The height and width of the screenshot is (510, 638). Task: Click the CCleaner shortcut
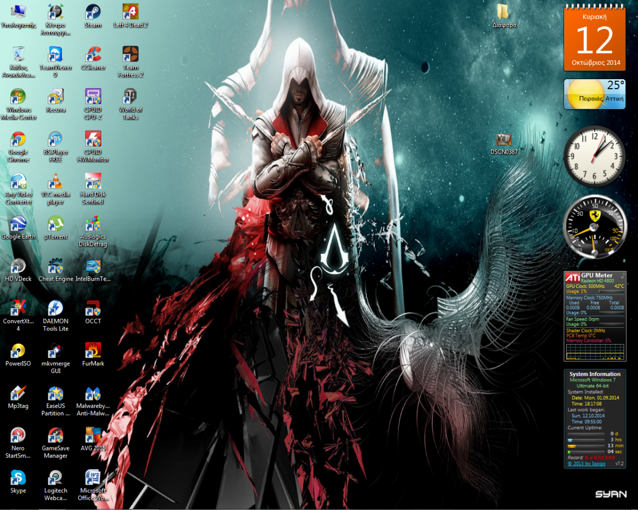(x=93, y=58)
